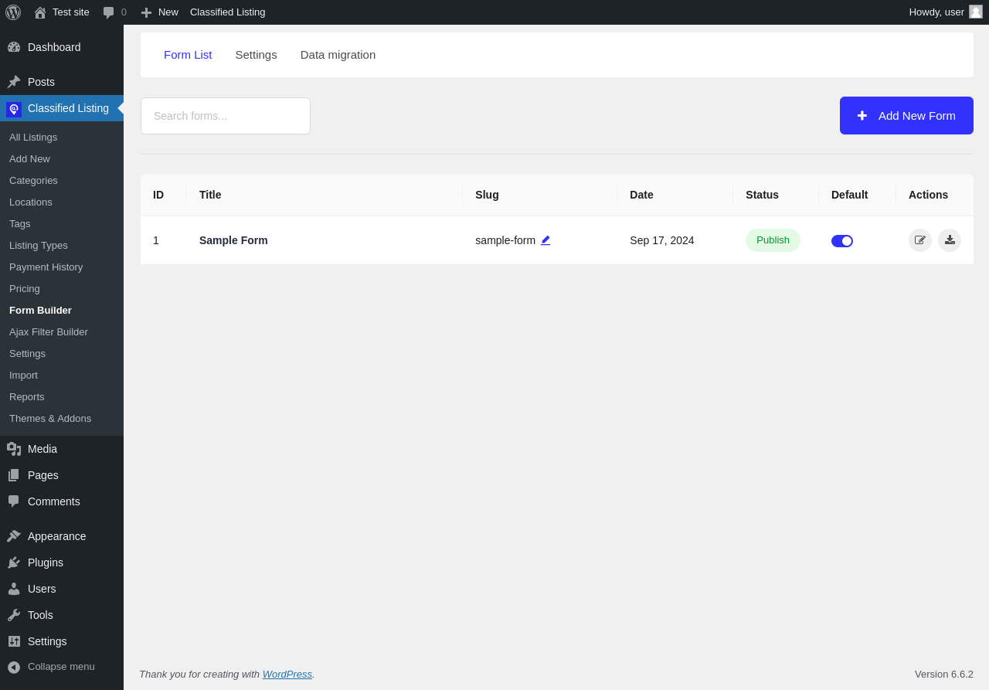Open the Howdy, user account menu
Viewport: 989px width, 690px height.
936,12
